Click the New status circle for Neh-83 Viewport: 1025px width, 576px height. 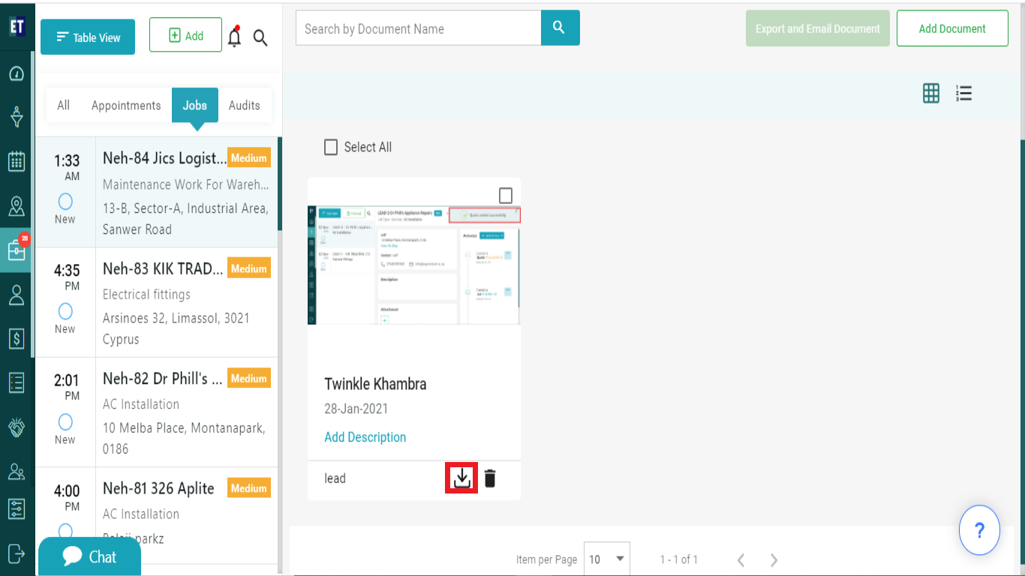click(65, 310)
